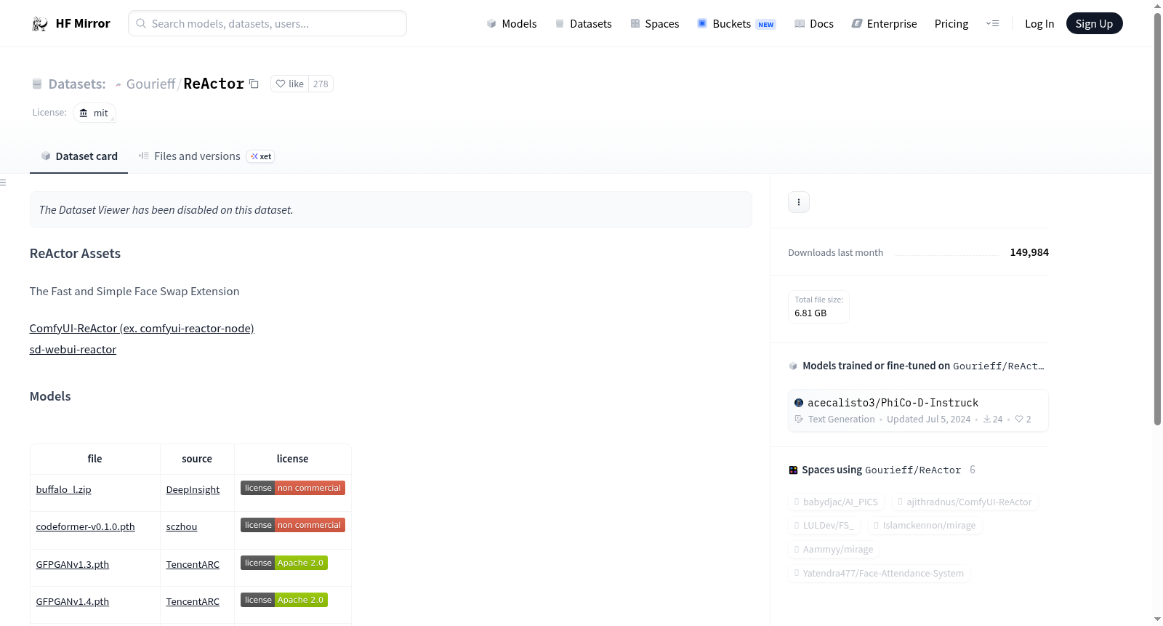Expand the additional navigation menu icon
1163x626 pixels.
(992, 24)
